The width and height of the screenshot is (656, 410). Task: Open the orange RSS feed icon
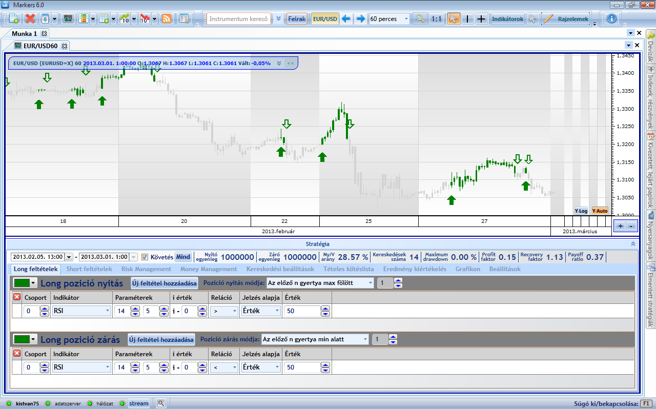pyautogui.click(x=166, y=19)
